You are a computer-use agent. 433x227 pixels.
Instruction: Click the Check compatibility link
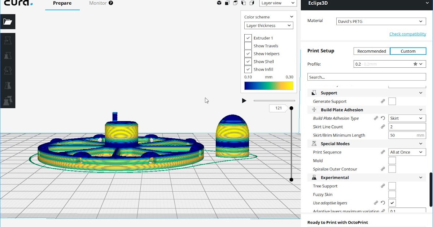pos(407,34)
